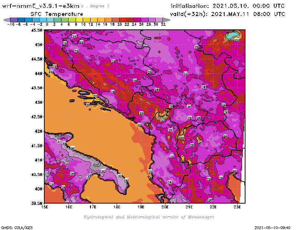Click the legend swatch between 10 and 12

click(x=86, y=20)
